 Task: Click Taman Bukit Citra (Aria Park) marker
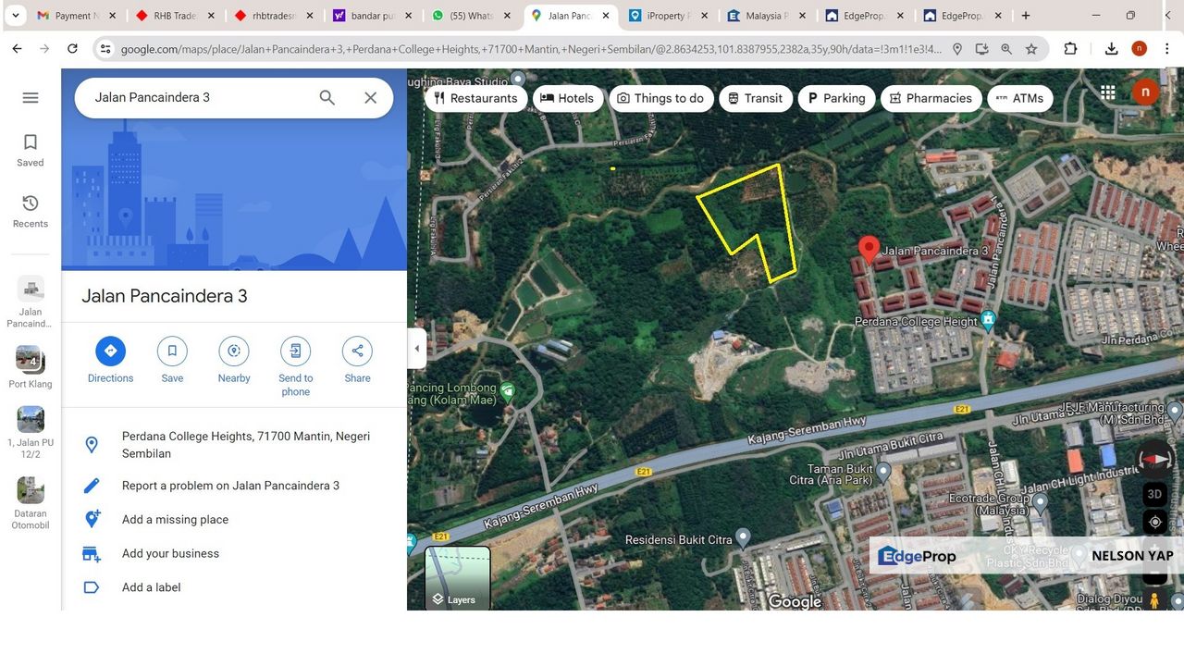point(883,474)
